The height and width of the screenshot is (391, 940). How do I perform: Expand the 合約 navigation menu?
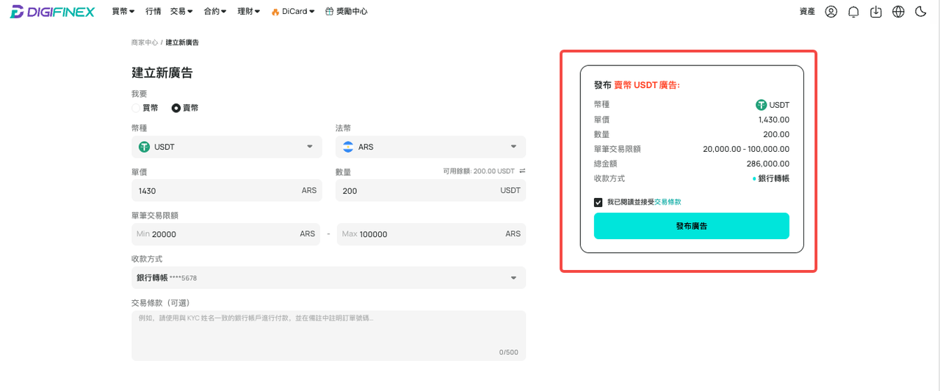pyautogui.click(x=215, y=12)
